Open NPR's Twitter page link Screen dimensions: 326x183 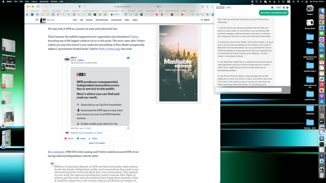(110, 49)
